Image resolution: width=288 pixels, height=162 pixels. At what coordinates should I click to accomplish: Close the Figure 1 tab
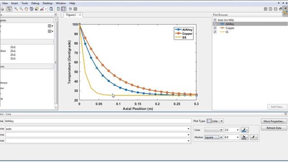80,15
